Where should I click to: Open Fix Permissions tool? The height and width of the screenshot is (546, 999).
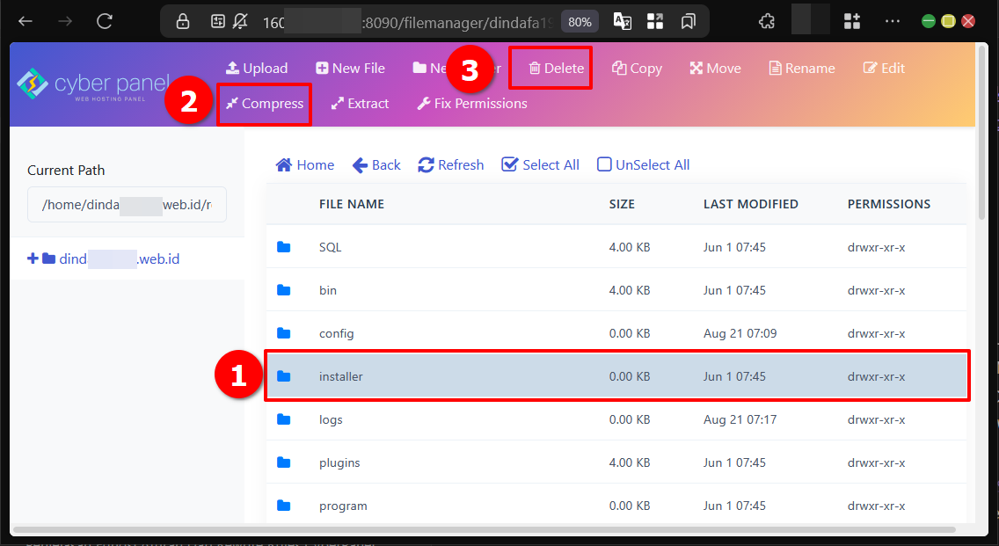click(x=471, y=104)
